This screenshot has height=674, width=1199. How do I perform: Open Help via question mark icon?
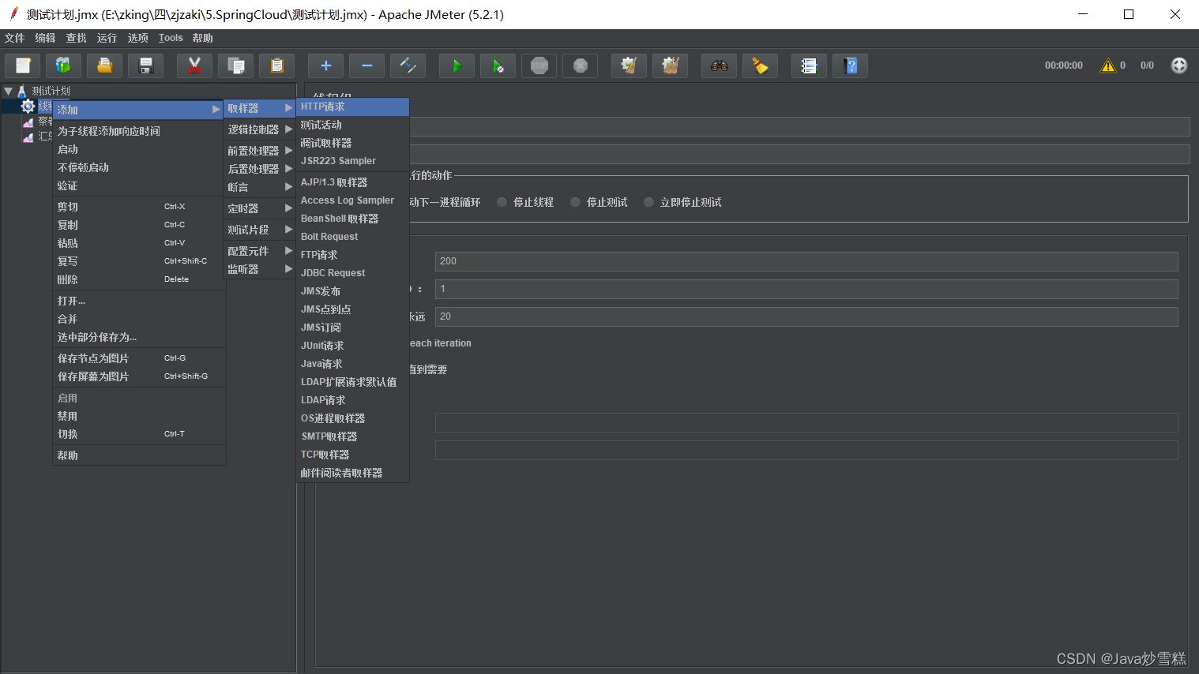point(851,66)
